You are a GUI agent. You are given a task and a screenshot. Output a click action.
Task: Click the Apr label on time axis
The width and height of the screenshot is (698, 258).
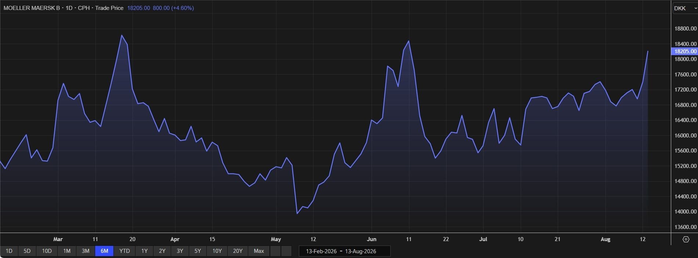(x=175, y=239)
